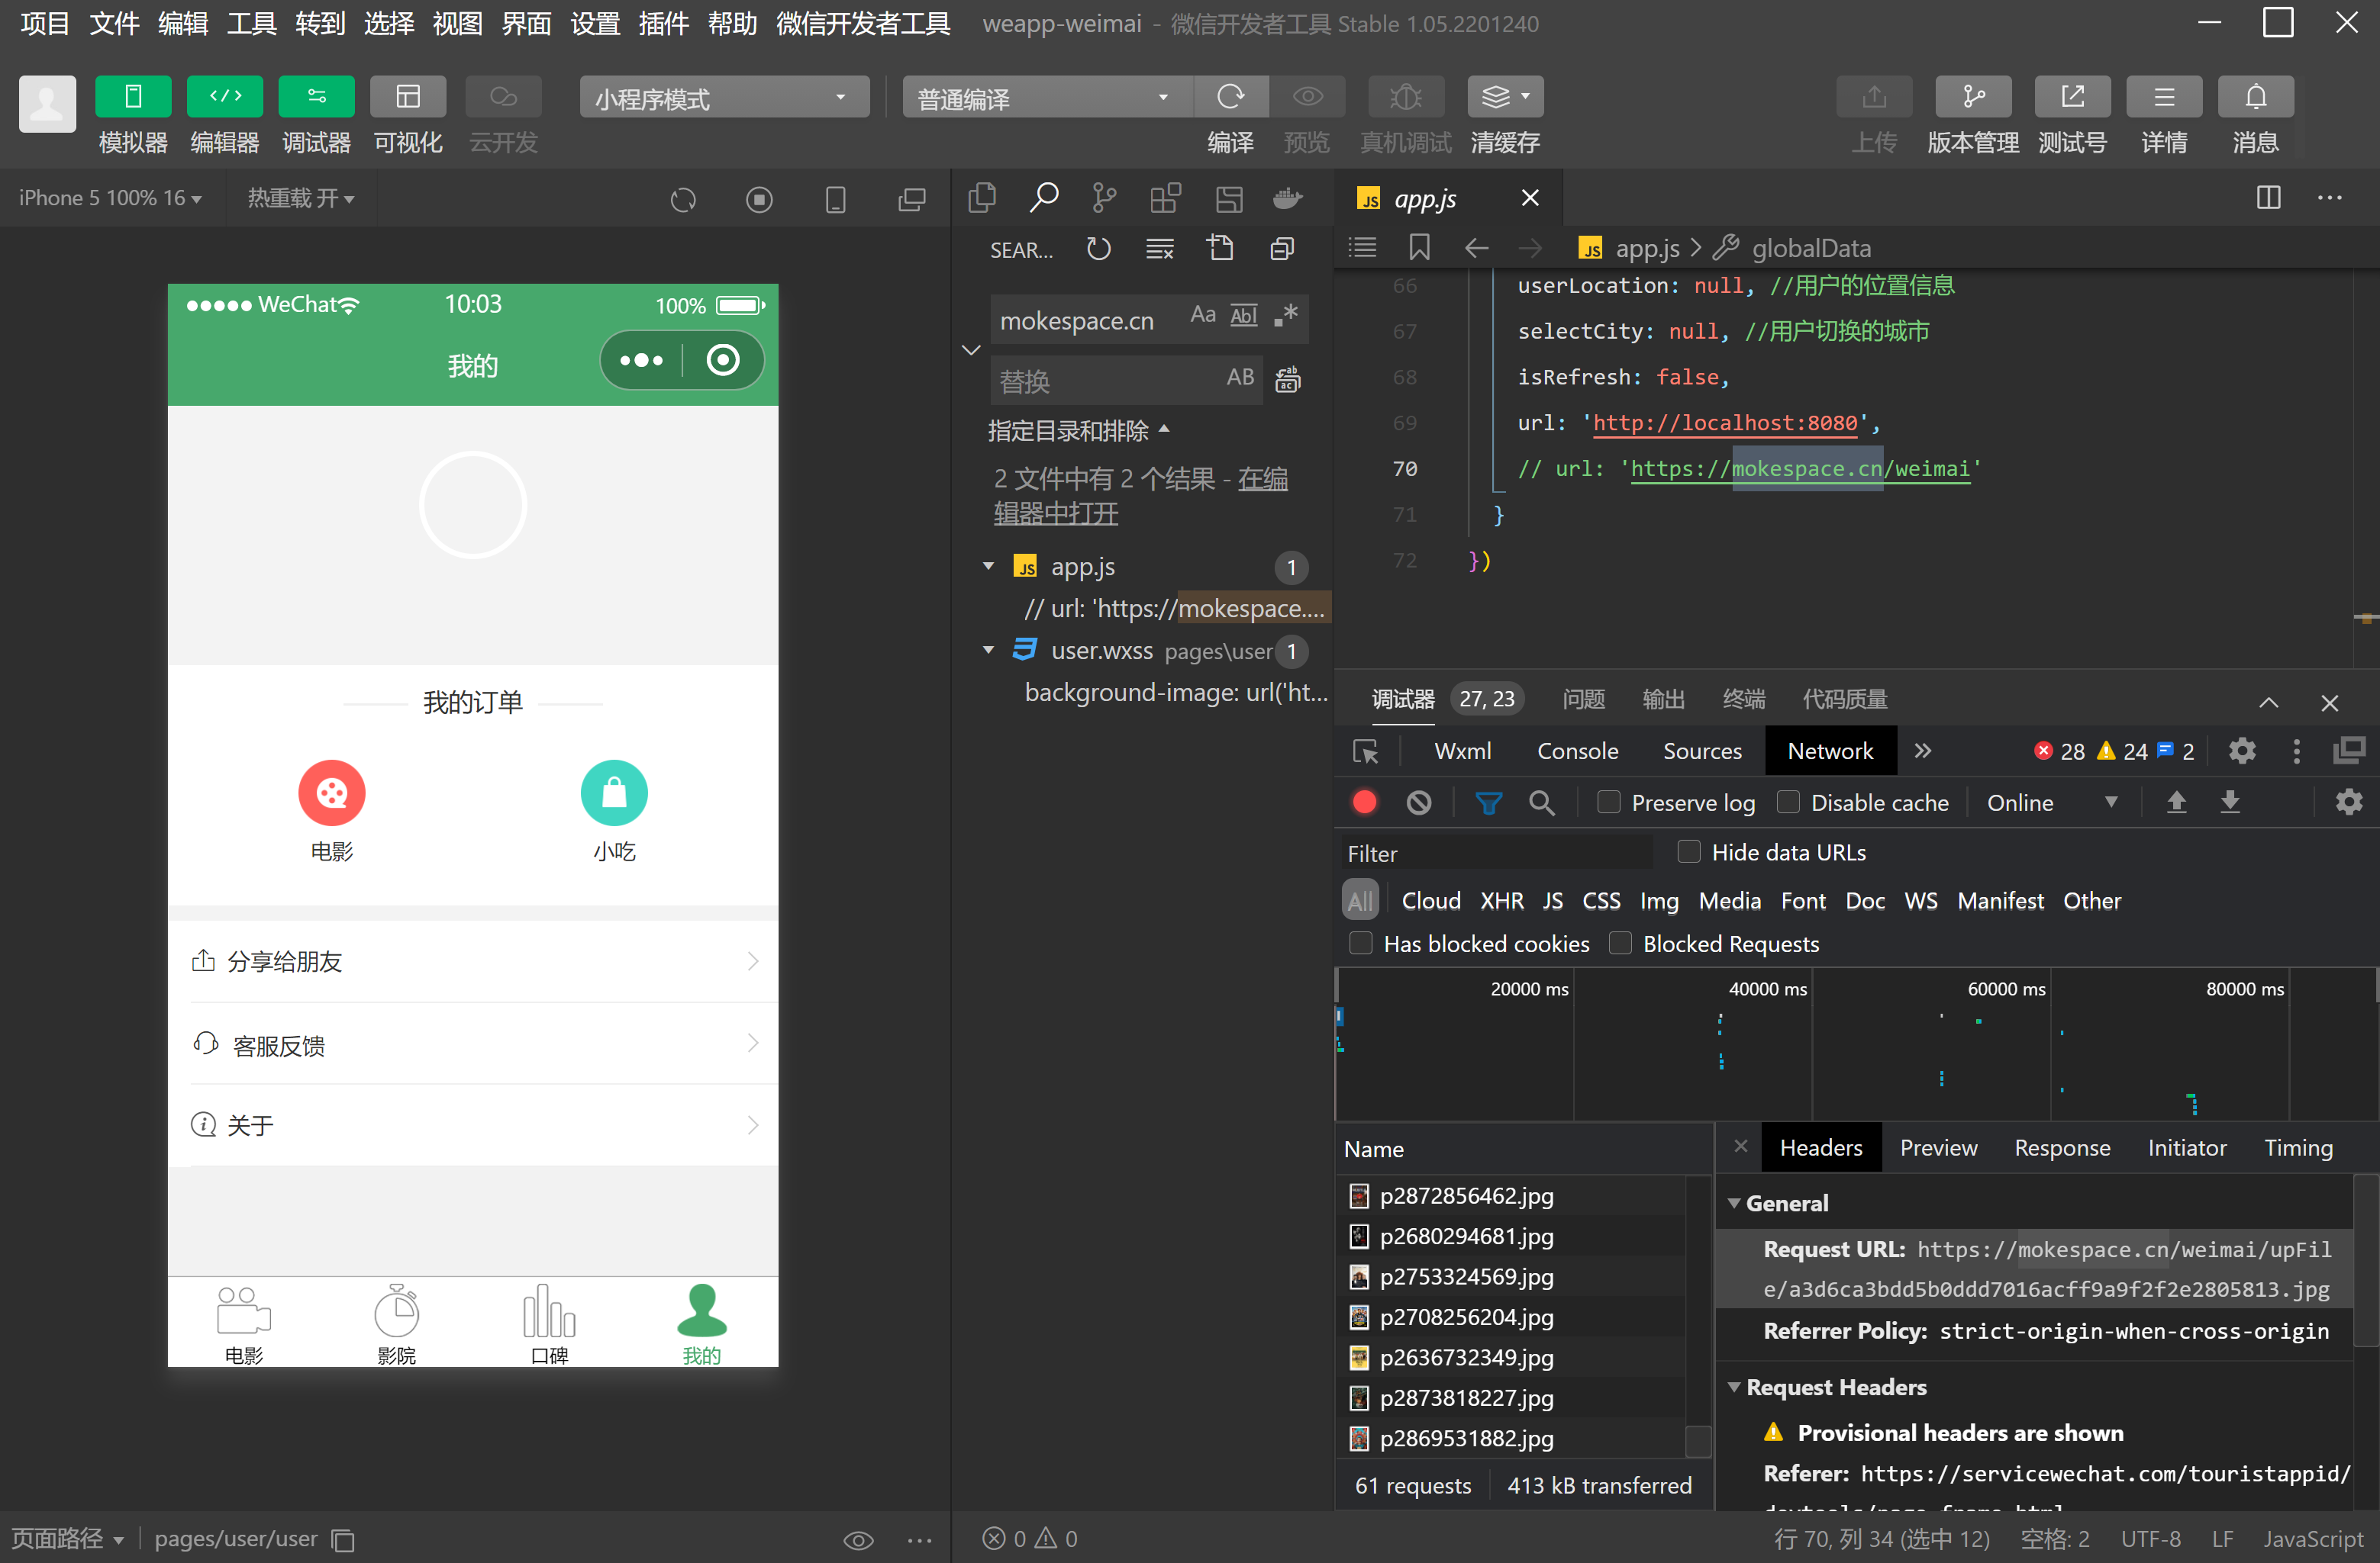2380x1563 pixels.
Task: Open Details (详情) icon in toolbar
Action: [x=2163, y=97]
